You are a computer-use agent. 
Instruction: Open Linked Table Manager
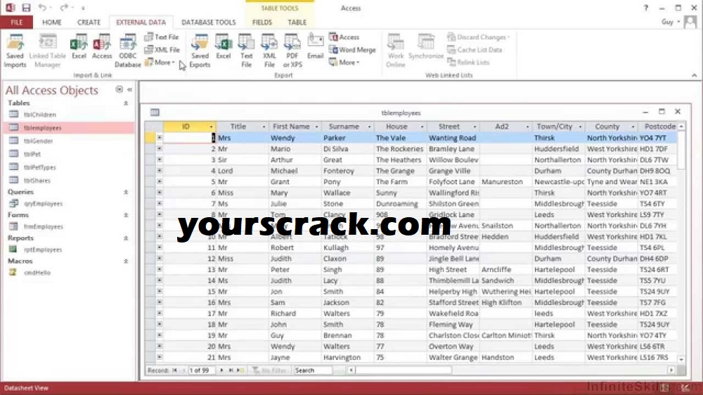coord(48,51)
